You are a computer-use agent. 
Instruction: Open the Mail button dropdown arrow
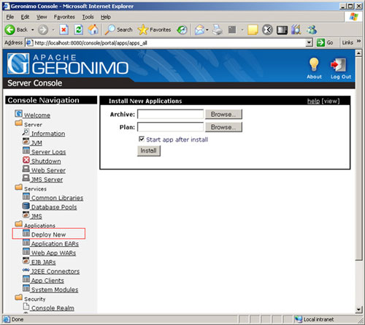tap(207, 30)
